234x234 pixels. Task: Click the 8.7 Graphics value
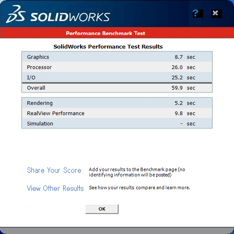(x=179, y=57)
